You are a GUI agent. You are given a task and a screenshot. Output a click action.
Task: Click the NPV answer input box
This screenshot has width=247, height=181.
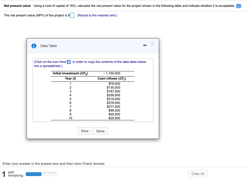(72, 15)
